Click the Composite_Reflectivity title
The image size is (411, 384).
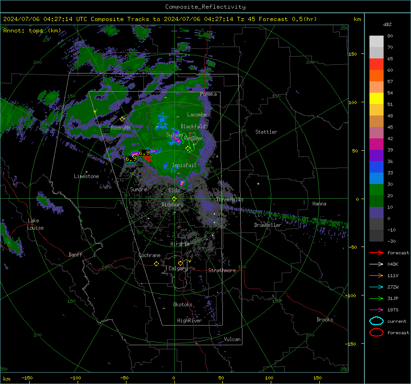point(205,7)
